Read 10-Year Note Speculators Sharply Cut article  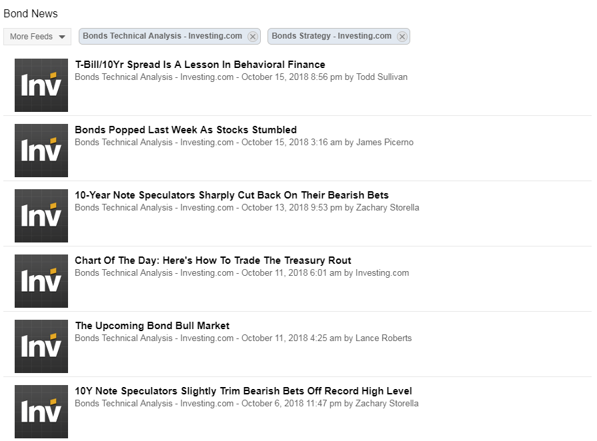tap(231, 195)
